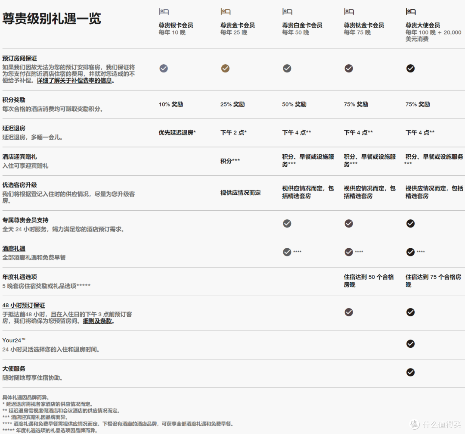This screenshot has width=465, height=434.
Task: Click 专属尊贵会员支持 checkmark for titanium member
Action: [349, 224]
